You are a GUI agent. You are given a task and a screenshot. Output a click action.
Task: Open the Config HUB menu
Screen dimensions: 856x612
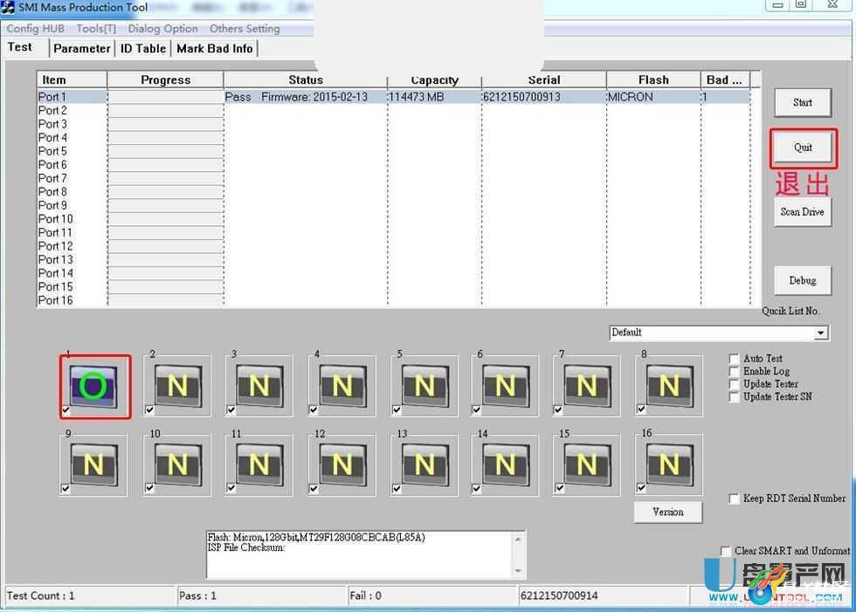click(36, 28)
